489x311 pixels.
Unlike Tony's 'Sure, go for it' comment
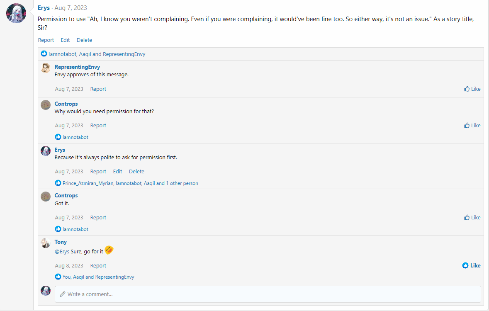pos(471,265)
